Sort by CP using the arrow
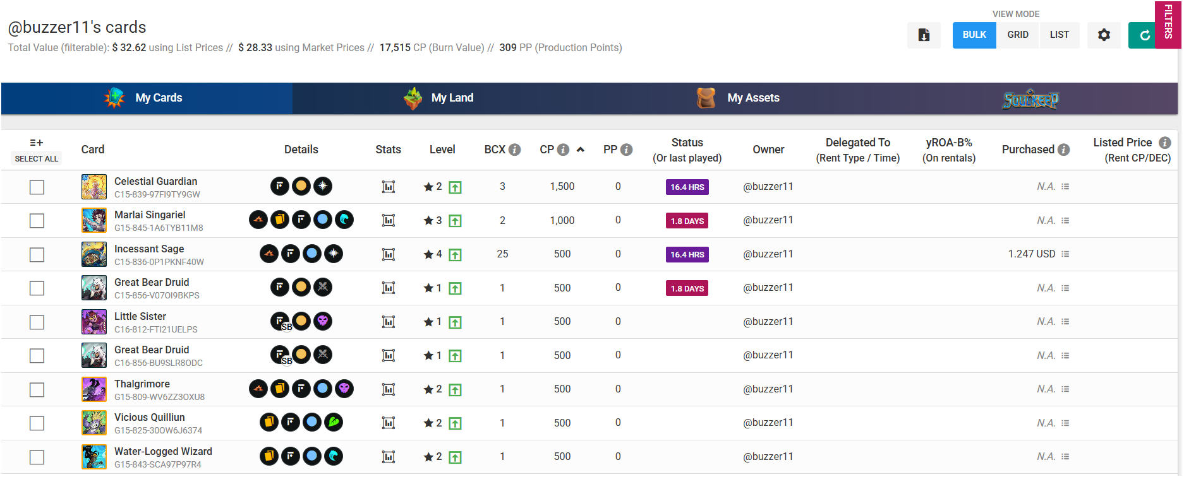 (x=581, y=150)
